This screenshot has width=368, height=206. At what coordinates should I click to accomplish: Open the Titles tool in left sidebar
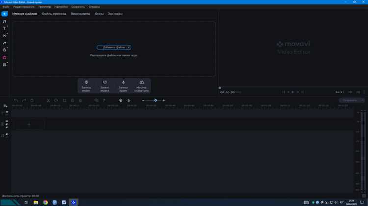coord(5,28)
